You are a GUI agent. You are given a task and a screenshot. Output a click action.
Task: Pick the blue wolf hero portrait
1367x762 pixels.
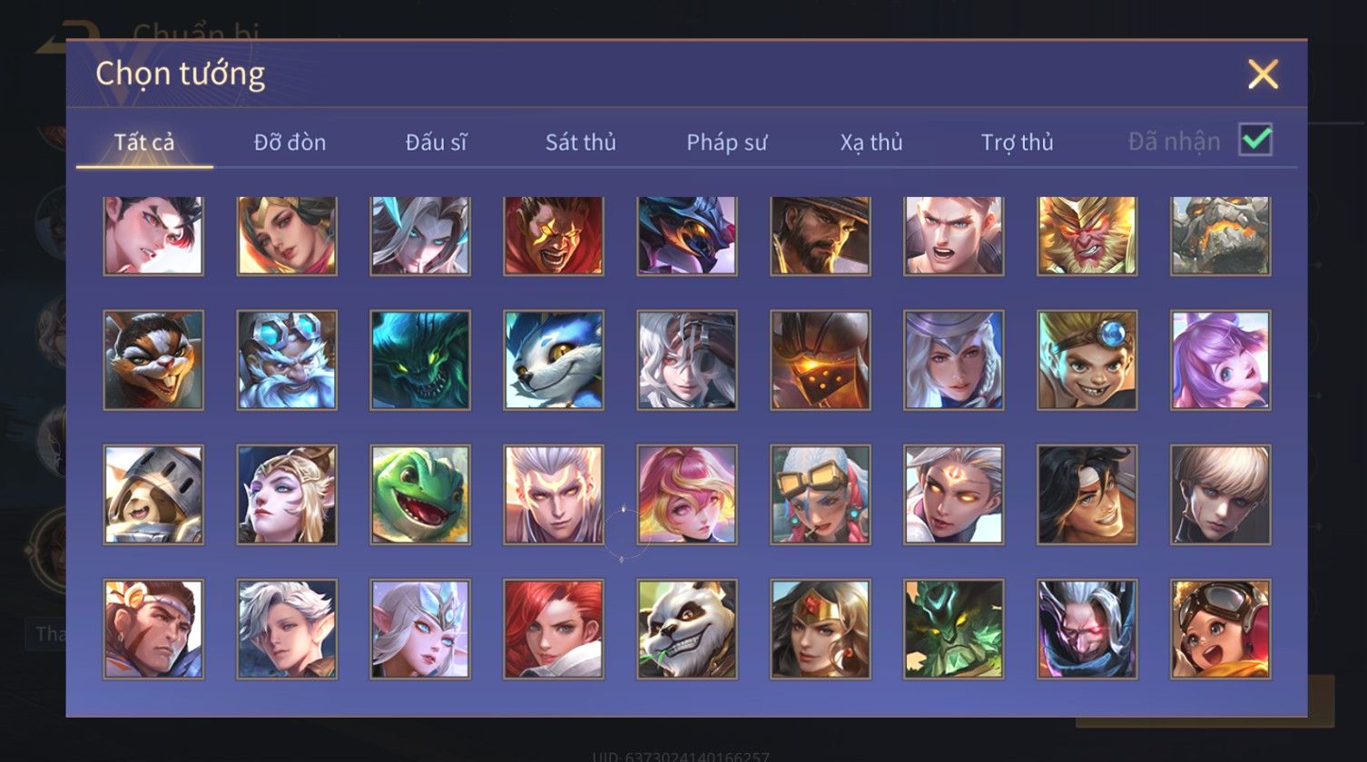pyautogui.click(x=554, y=360)
